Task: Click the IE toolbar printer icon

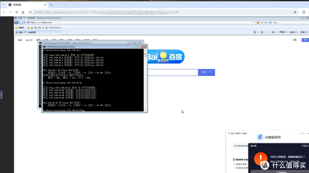Action: click(x=273, y=32)
